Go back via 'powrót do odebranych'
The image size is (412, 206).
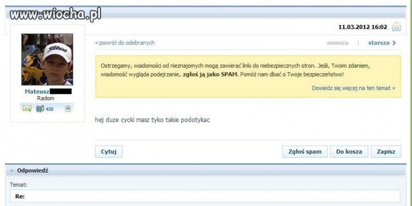(x=125, y=43)
